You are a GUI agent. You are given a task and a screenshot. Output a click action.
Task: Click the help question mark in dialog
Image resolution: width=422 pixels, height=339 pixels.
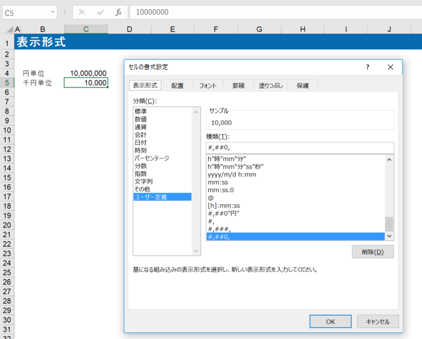coord(367,67)
